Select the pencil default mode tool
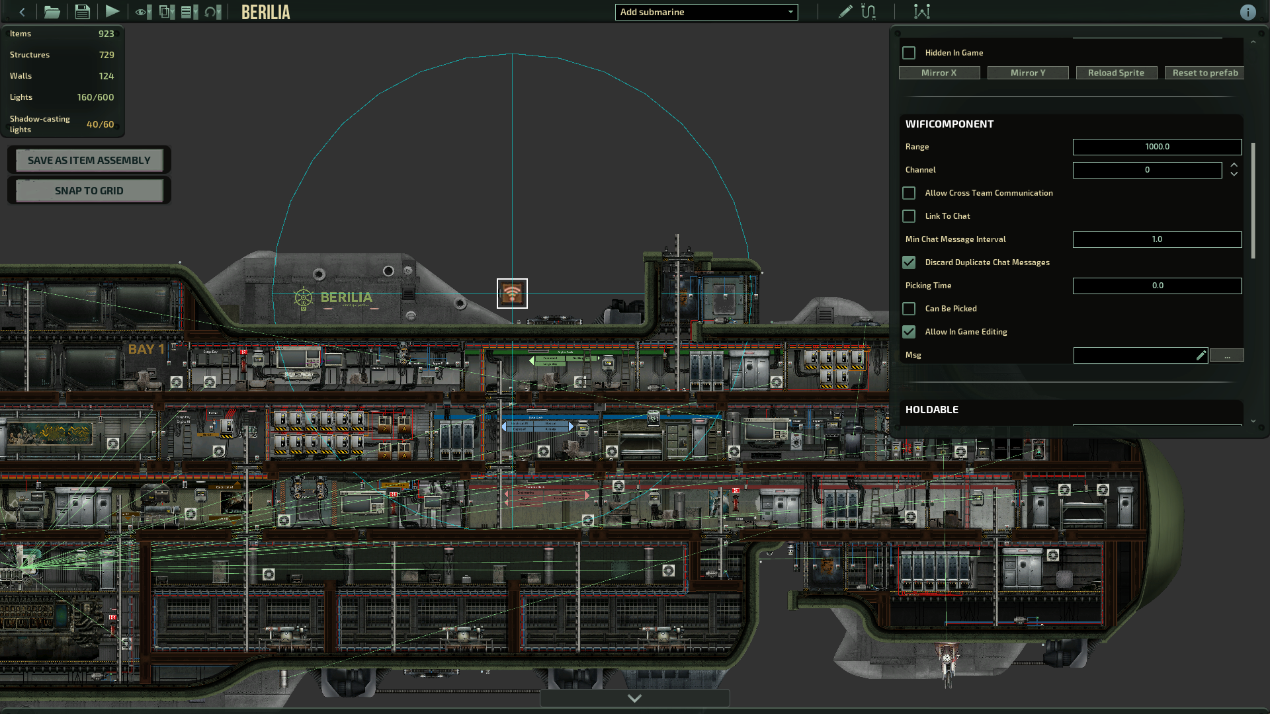The width and height of the screenshot is (1270, 714). pyautogui.click(x=845, y=12)
